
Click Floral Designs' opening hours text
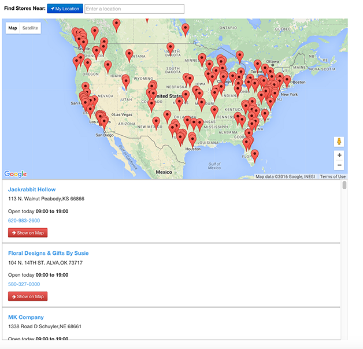38,274
